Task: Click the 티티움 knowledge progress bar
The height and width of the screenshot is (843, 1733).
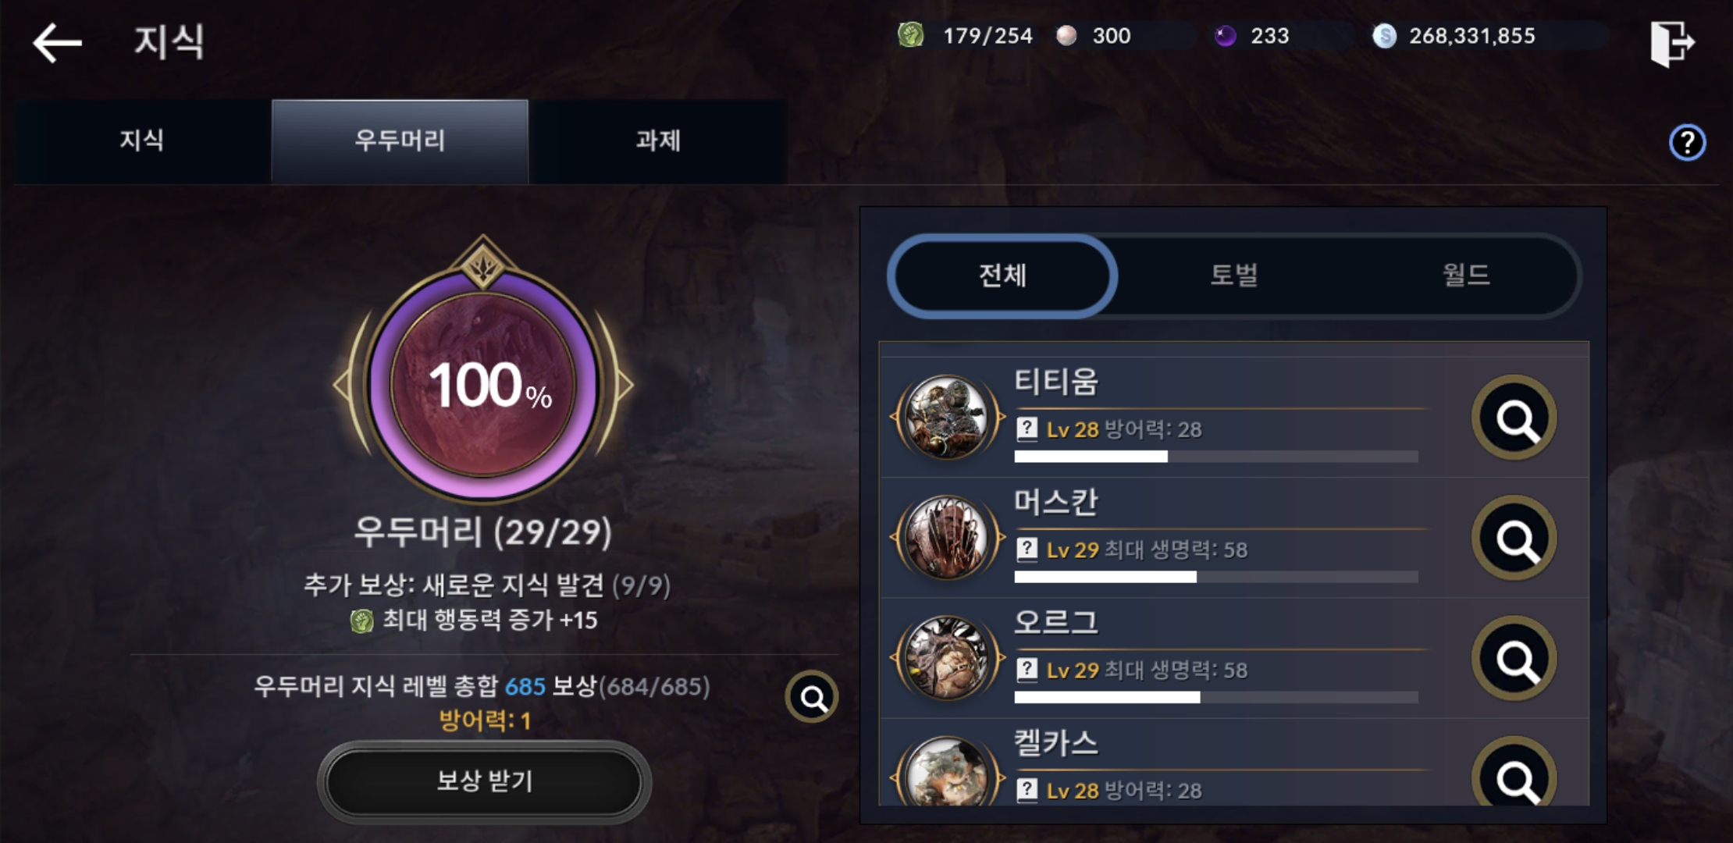Action: [1216, 457]
